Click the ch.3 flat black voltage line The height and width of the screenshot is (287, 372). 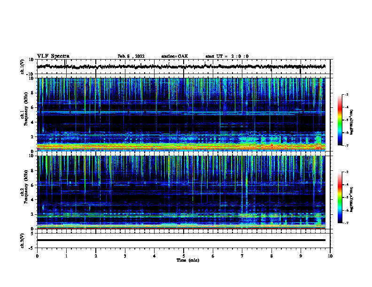click(181, 240)
